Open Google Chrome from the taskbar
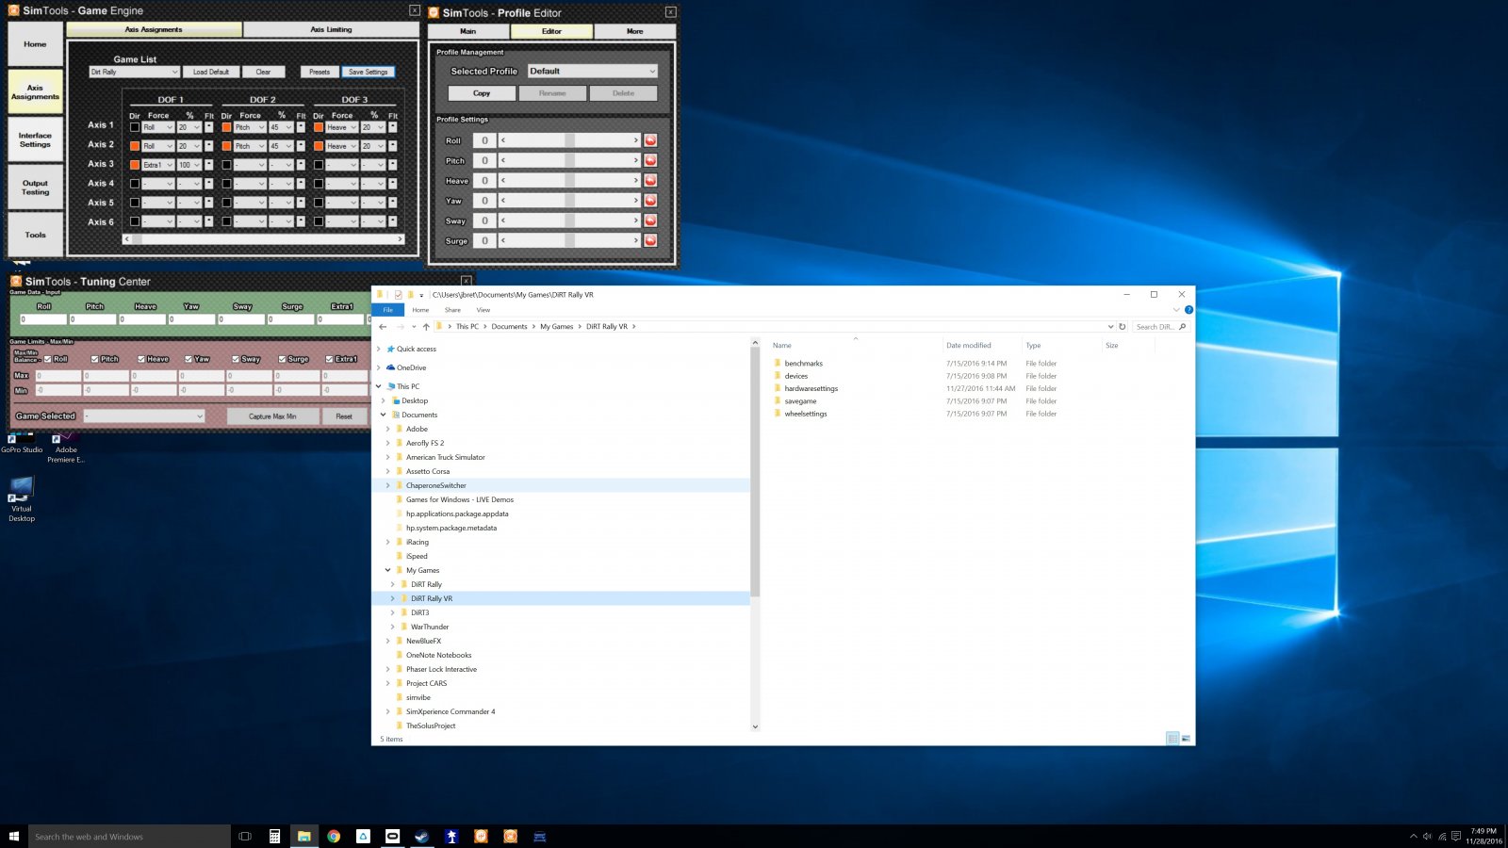The width and height of the screenshot is (1508, 848). 334,836
